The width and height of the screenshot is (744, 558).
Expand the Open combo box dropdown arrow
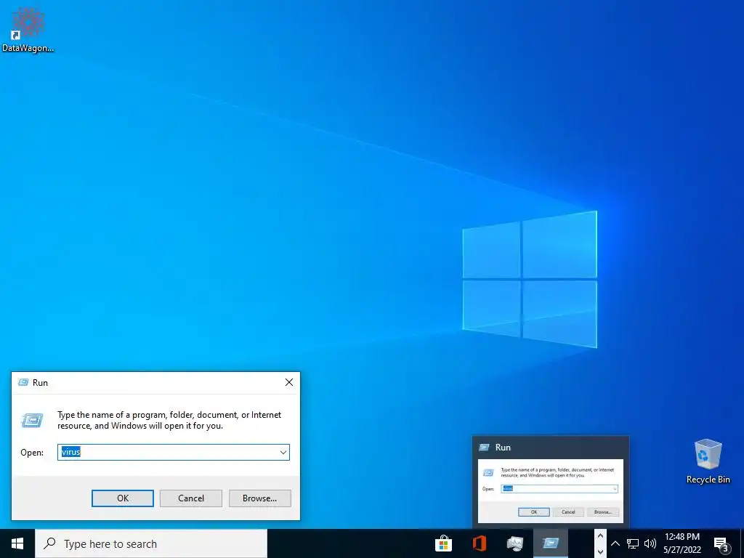pyautogui.click(x=283, y=452)
